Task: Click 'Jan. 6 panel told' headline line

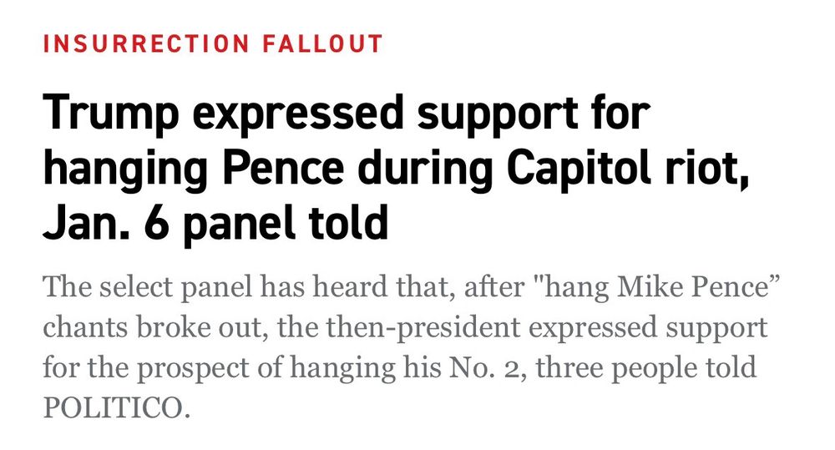Action: click(x=216, y=224)
